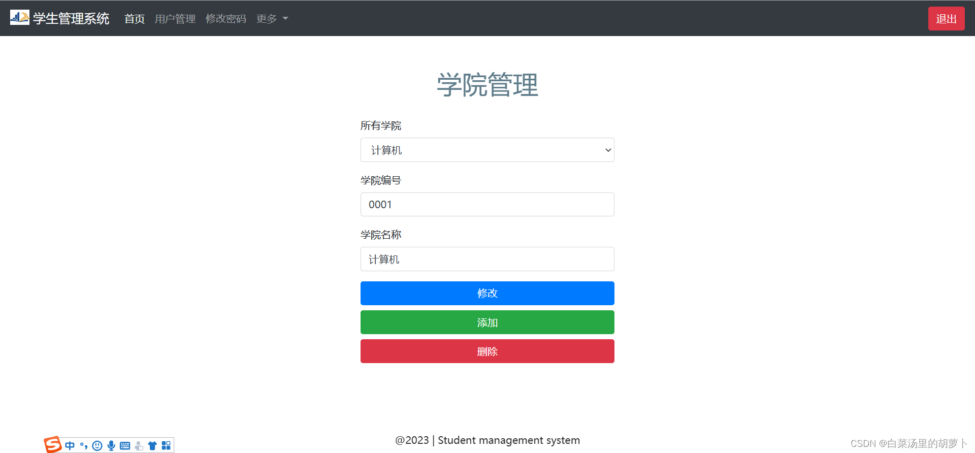Open the Sogou toolbox grid icon
Viewport: 975px width, 453px height.
tap(166, 445)
